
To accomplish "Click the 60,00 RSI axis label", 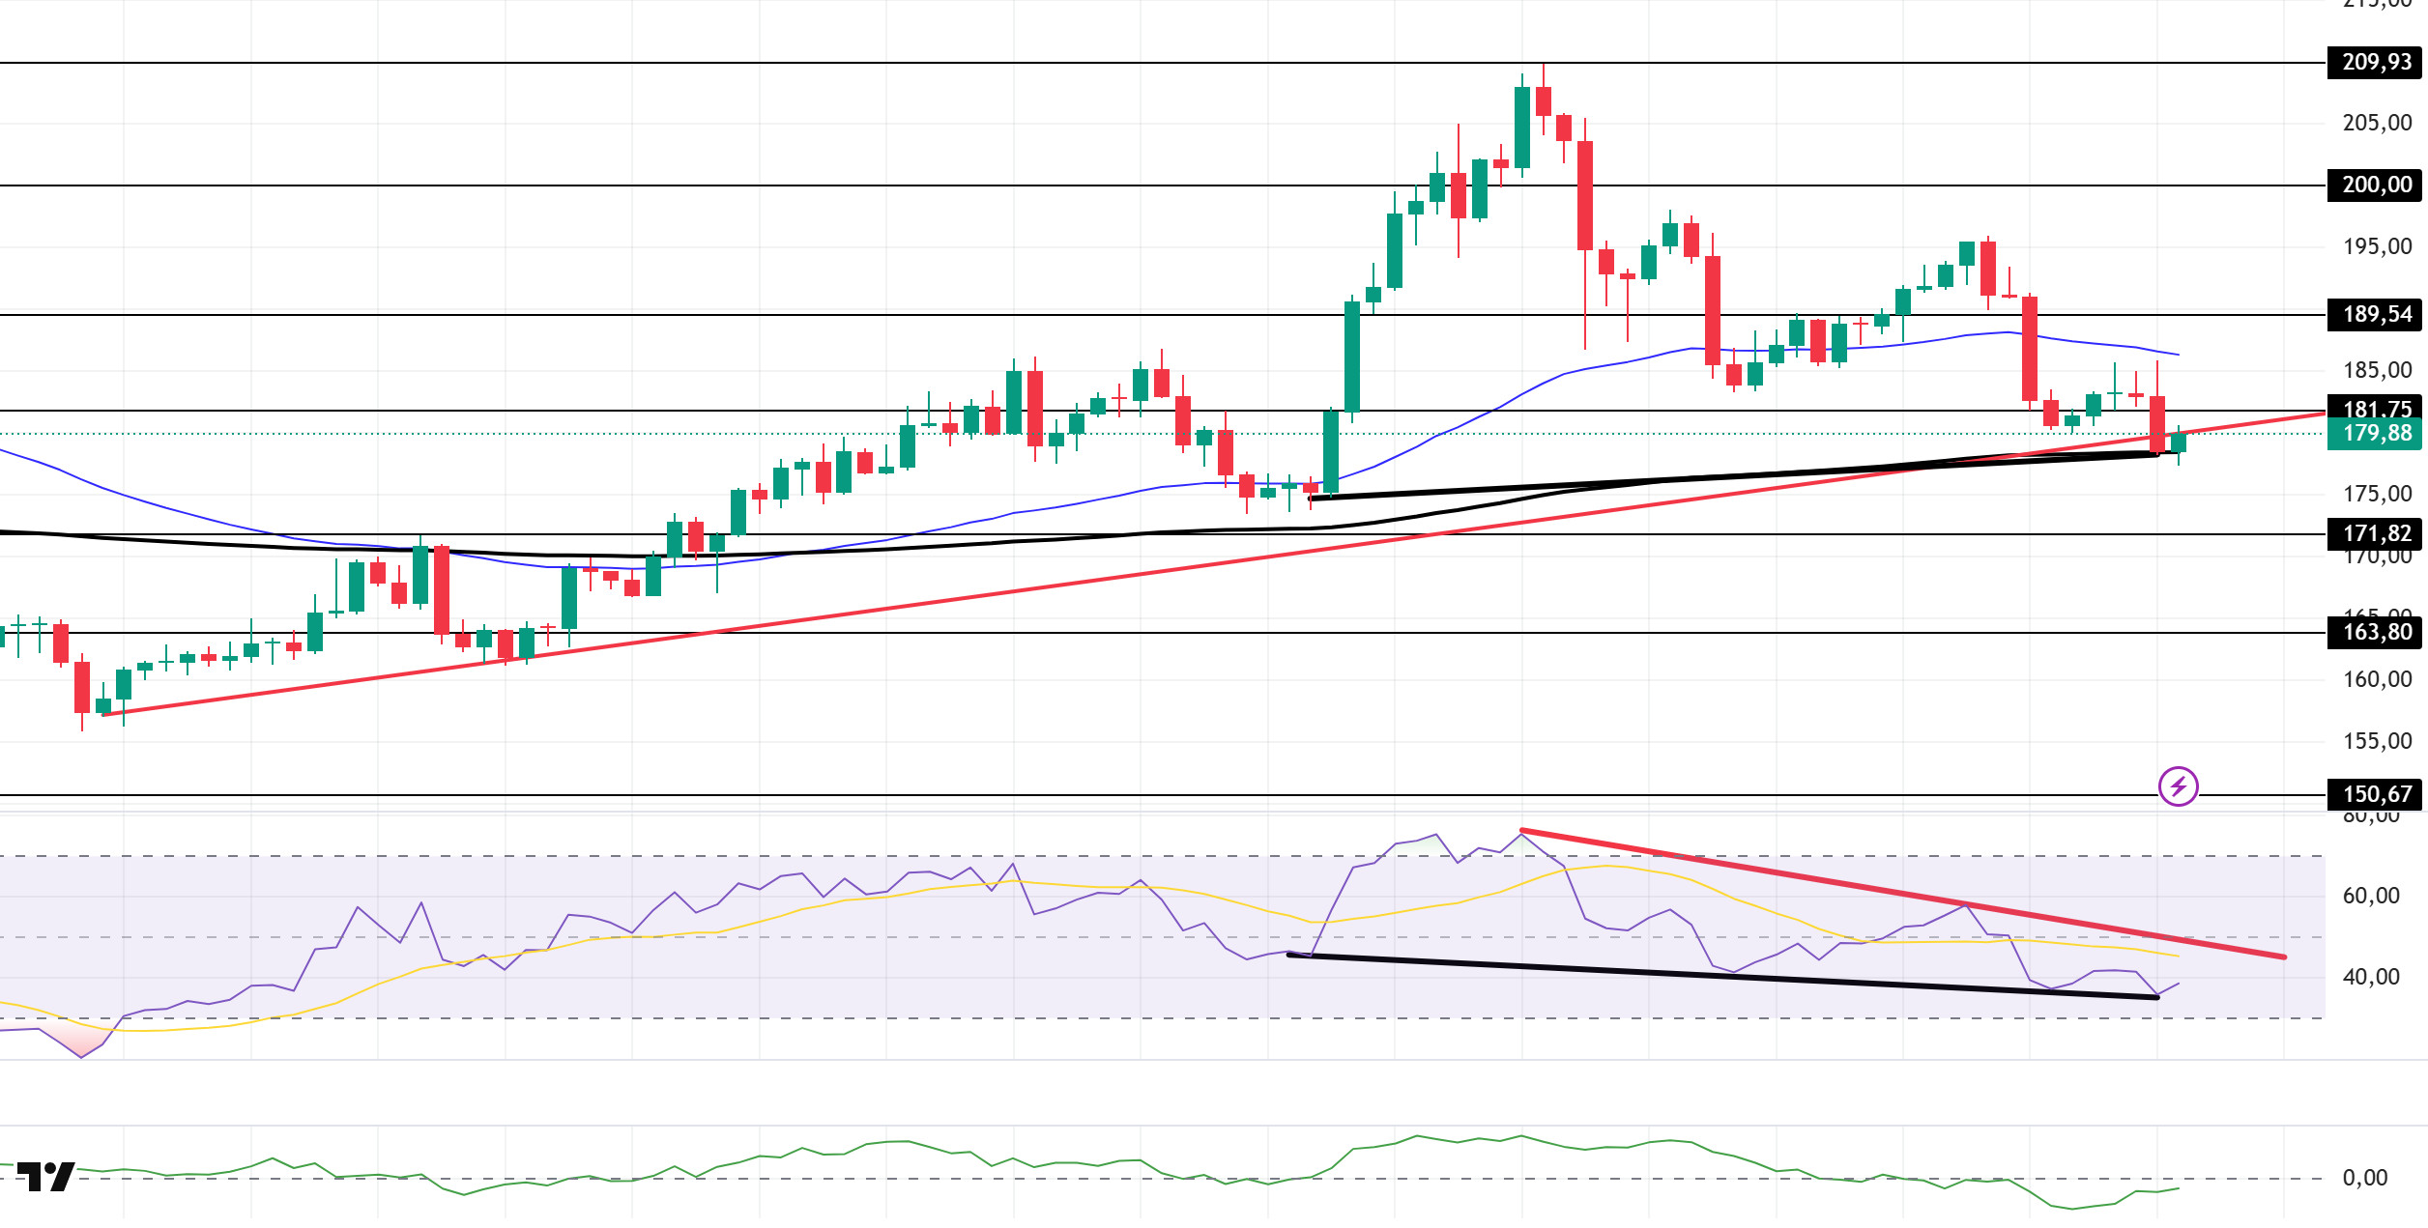I will point(2371,896).
